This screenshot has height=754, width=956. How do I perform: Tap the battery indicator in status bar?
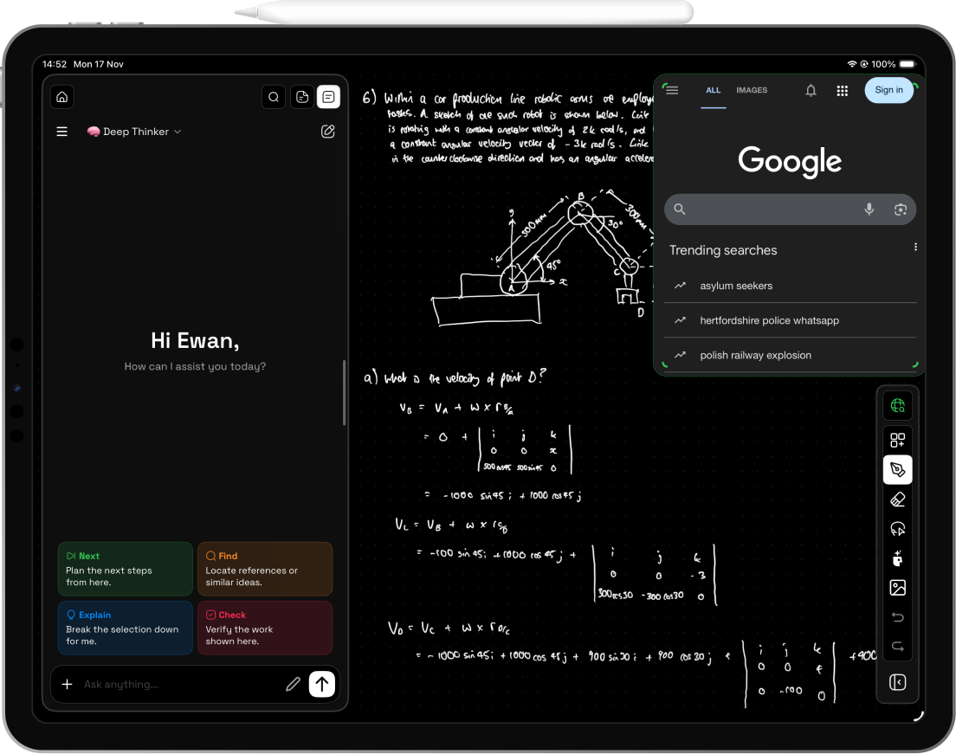908,64
